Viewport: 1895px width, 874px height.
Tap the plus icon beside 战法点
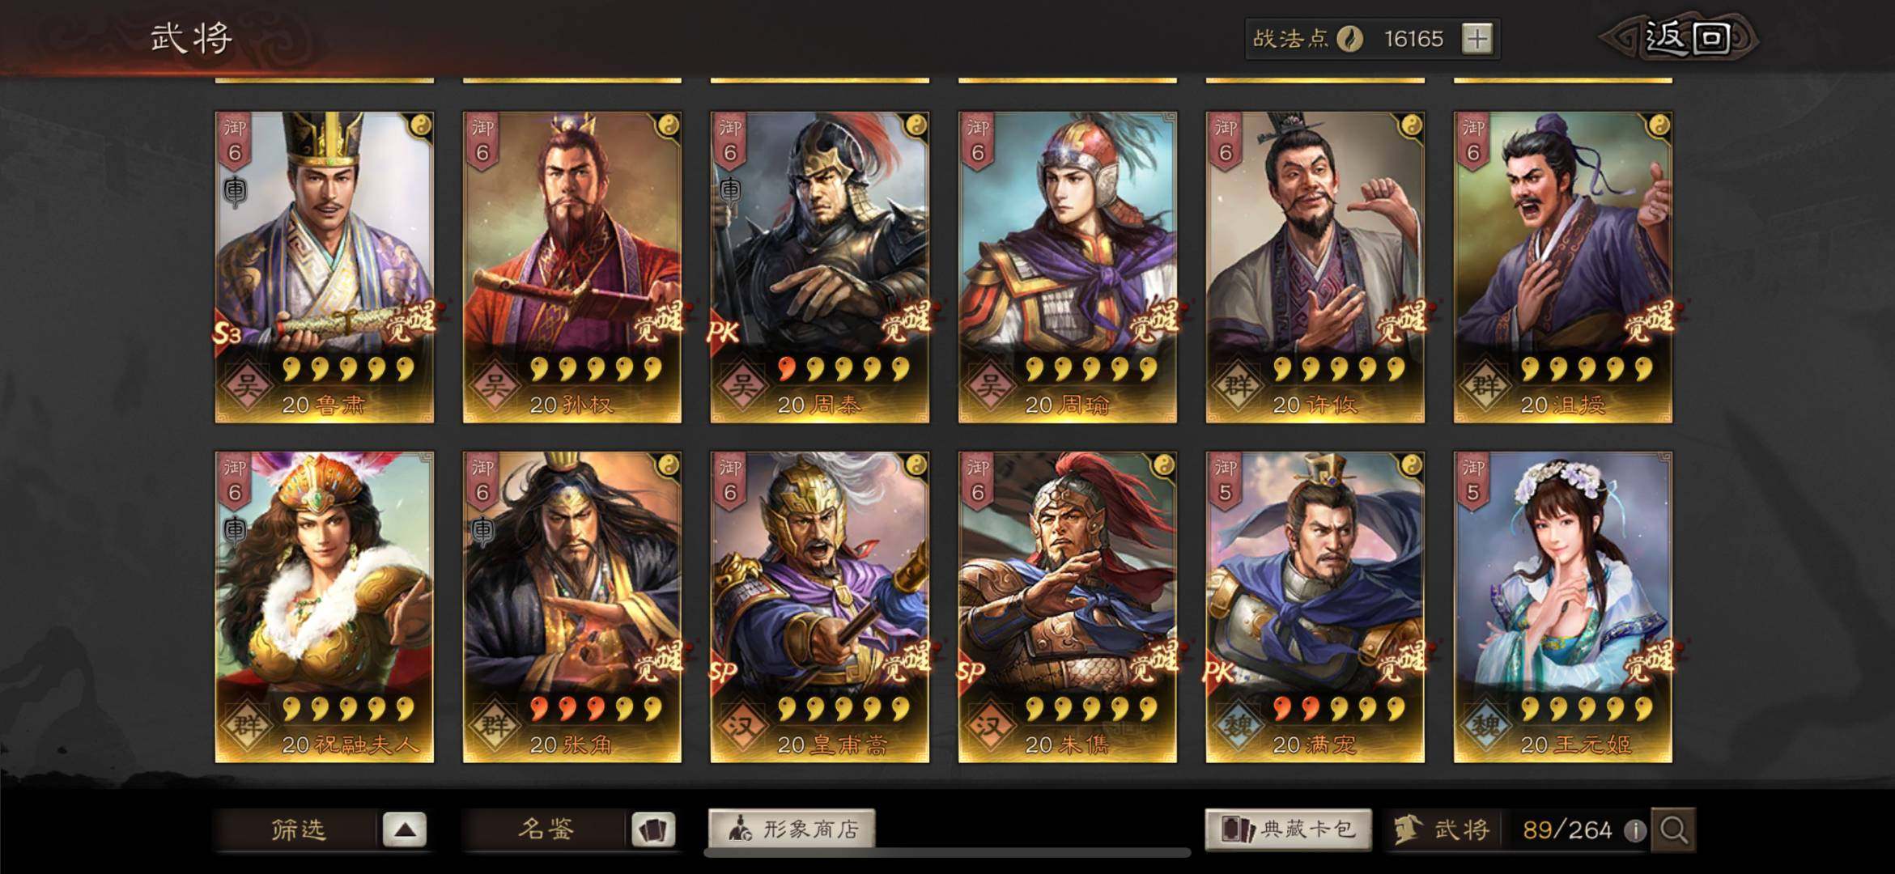1477,39
